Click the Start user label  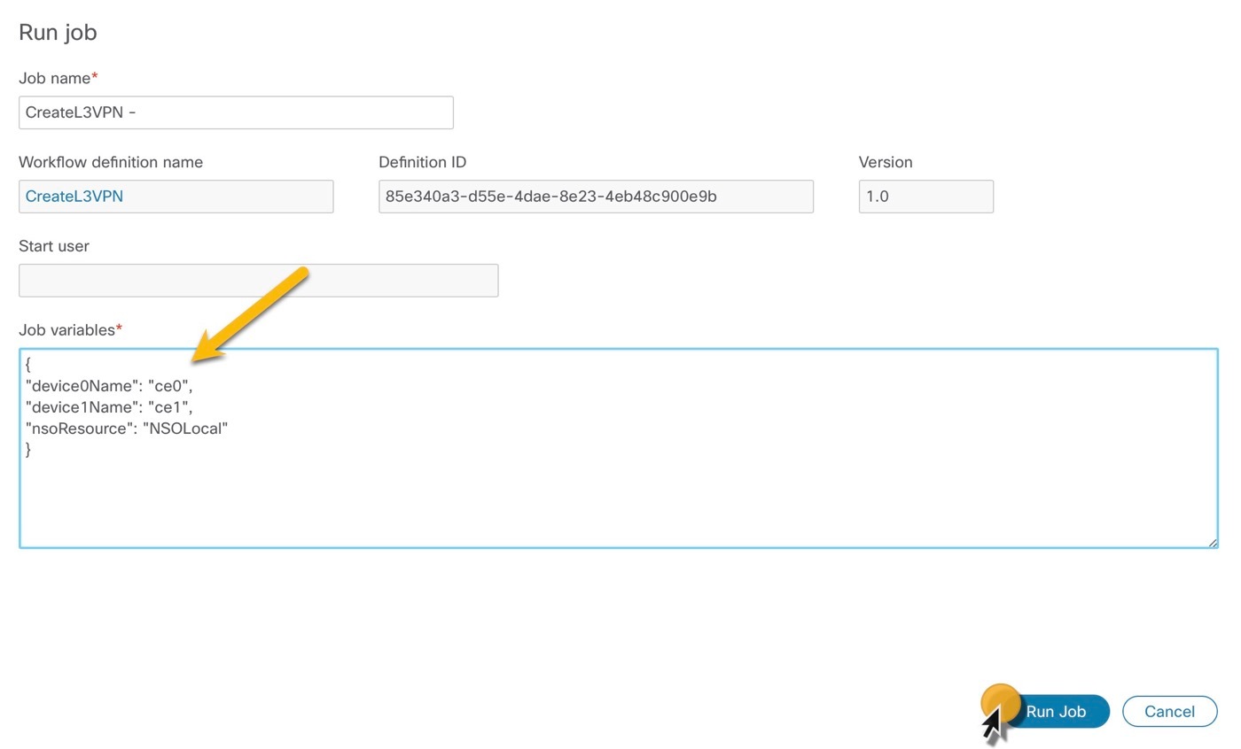[53, 245]
